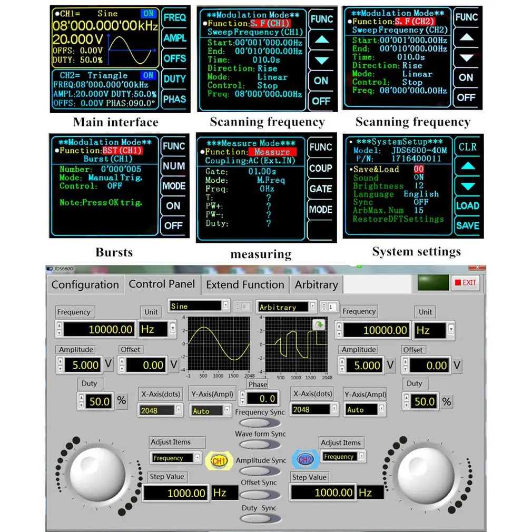Click the COUP soft key on the measuring screen
532x532 pixels.
pos(321,168)
